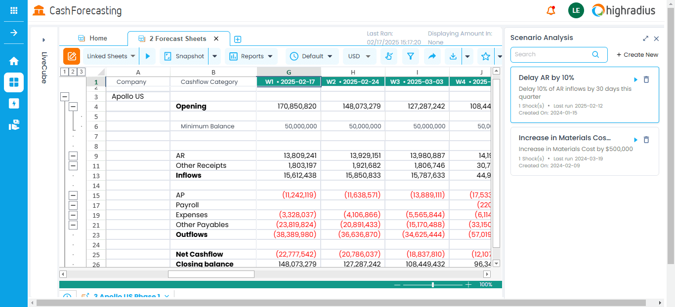
Task: Click the download icon
Action: pos(453,56)
